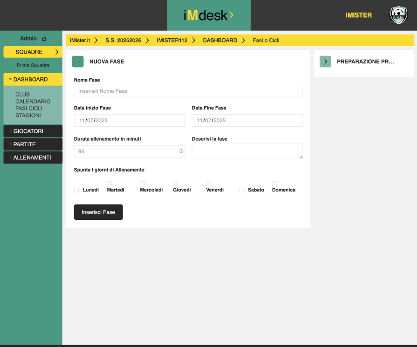
Task: Go to DASHBOARD breadcrumb
Action: pyautogui.click(x=220, y=41)
